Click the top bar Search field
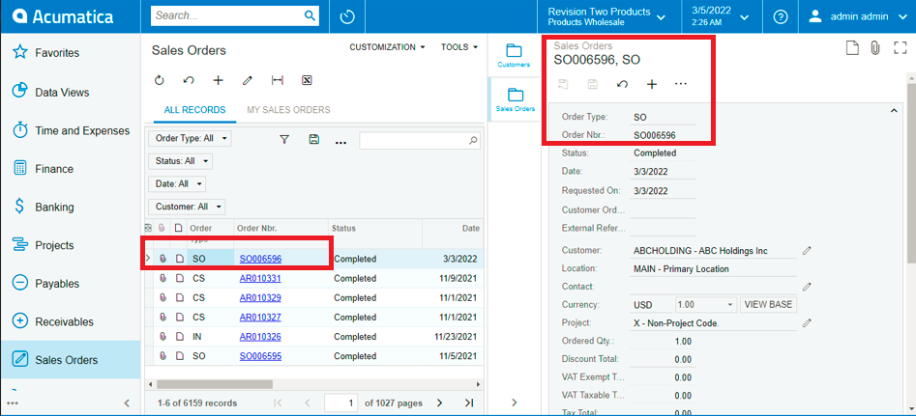 pos(228,15)
